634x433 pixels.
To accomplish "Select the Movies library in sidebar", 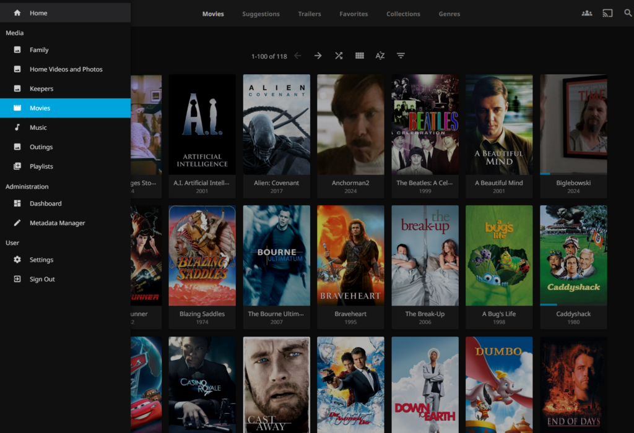I will [x=65, y=108].
